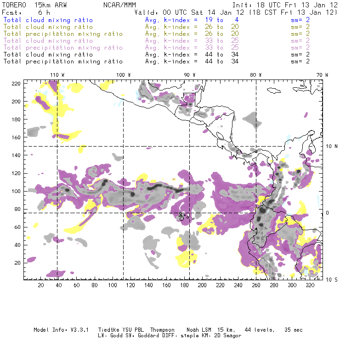Click the "100 W" longitude label
This screenshot has height=340, width=340.
[124, 75]
